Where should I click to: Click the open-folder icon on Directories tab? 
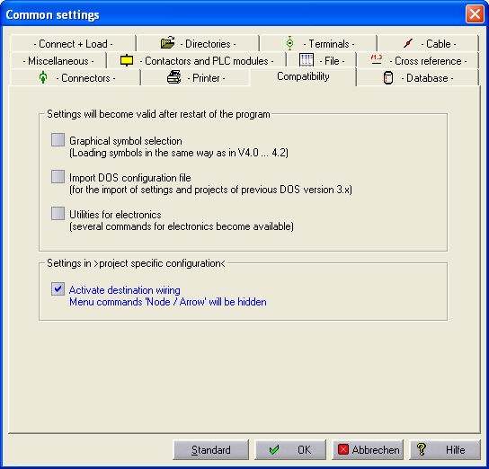(168, 43)
